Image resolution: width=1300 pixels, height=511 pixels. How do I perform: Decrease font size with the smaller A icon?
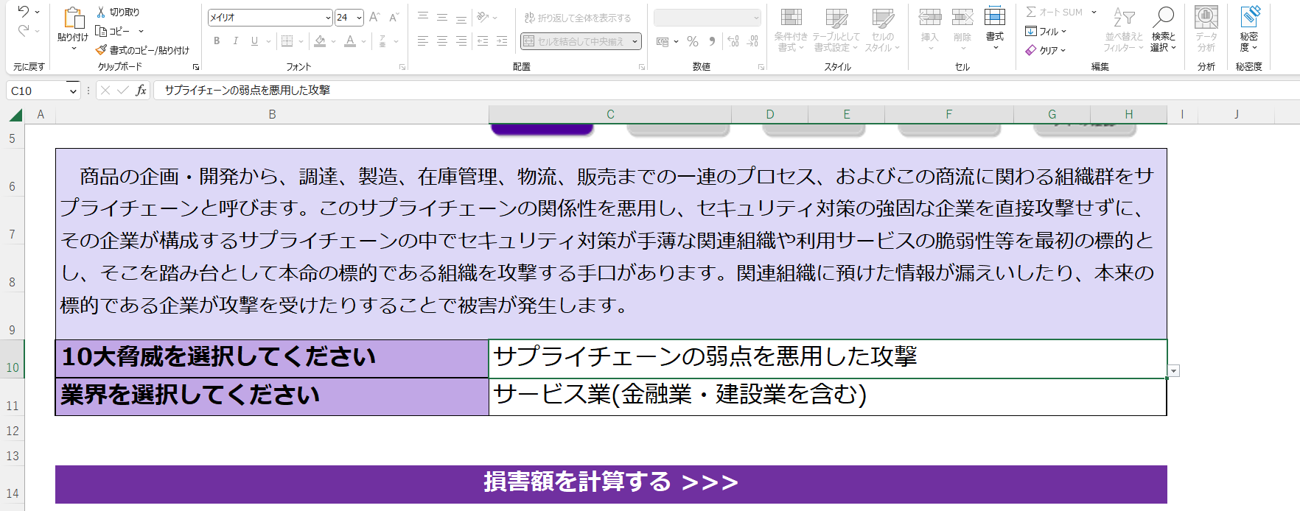(394, 17)
